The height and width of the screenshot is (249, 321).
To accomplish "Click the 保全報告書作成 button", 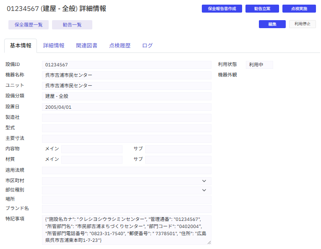I will pos(222,8).
